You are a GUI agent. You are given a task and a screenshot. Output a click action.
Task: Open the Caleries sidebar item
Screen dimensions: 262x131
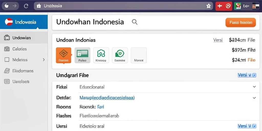(24, 49)
